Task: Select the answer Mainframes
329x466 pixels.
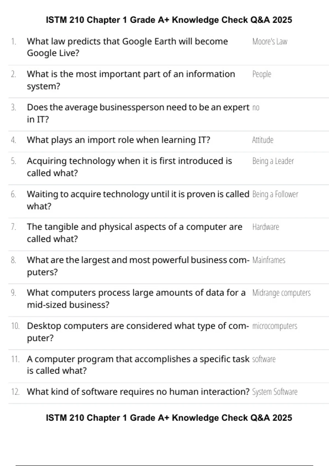Action: (x=269, y=260)
